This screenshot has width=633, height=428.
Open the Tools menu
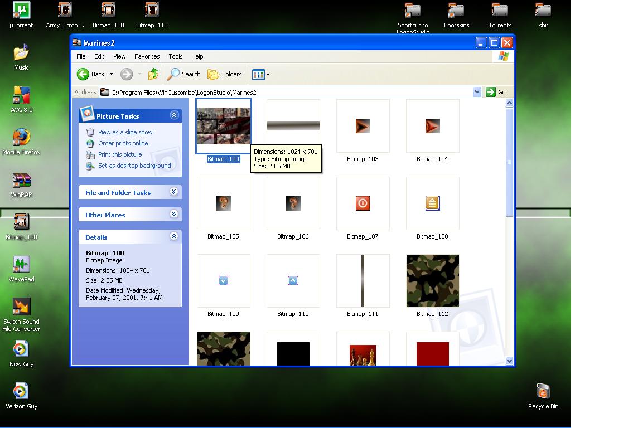pos(175,56)
